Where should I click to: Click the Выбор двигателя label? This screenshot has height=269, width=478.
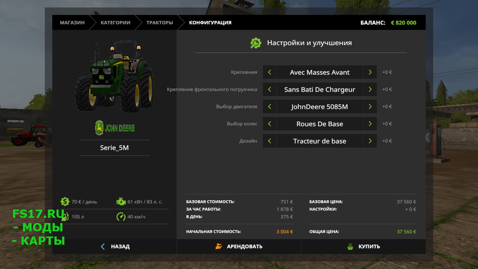click(236, 106)
